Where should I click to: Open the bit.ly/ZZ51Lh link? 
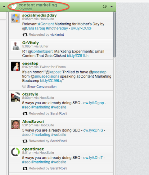tap(78, 56)
